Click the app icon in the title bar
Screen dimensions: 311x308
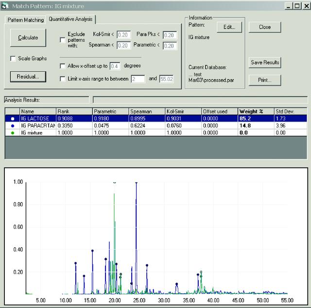click(4, 6)
